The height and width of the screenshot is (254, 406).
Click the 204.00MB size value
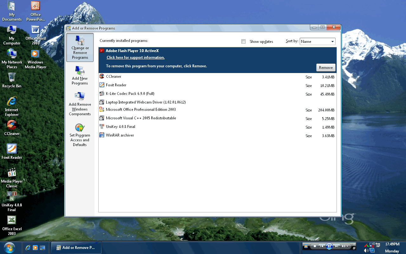tap(326, 110)
